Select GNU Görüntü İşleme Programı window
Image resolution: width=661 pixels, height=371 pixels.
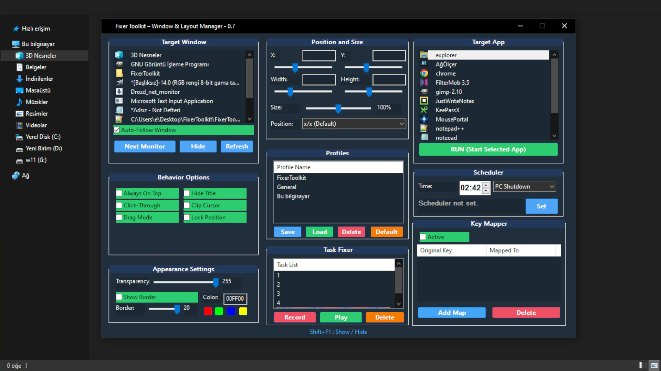(x=170, y=64)
